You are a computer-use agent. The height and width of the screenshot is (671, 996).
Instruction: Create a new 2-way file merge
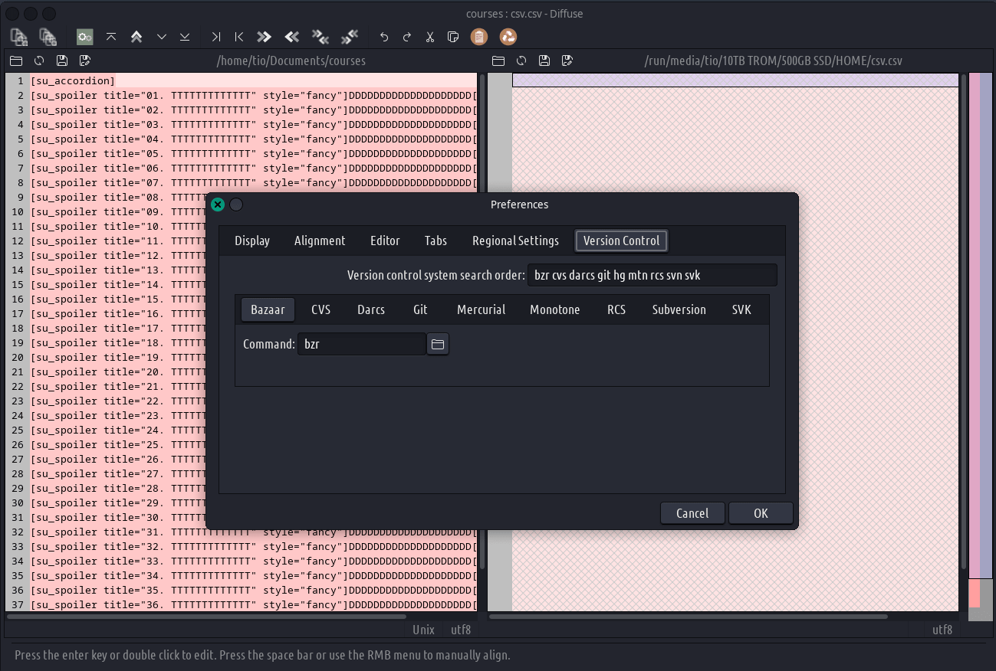[x=19, y=36]
